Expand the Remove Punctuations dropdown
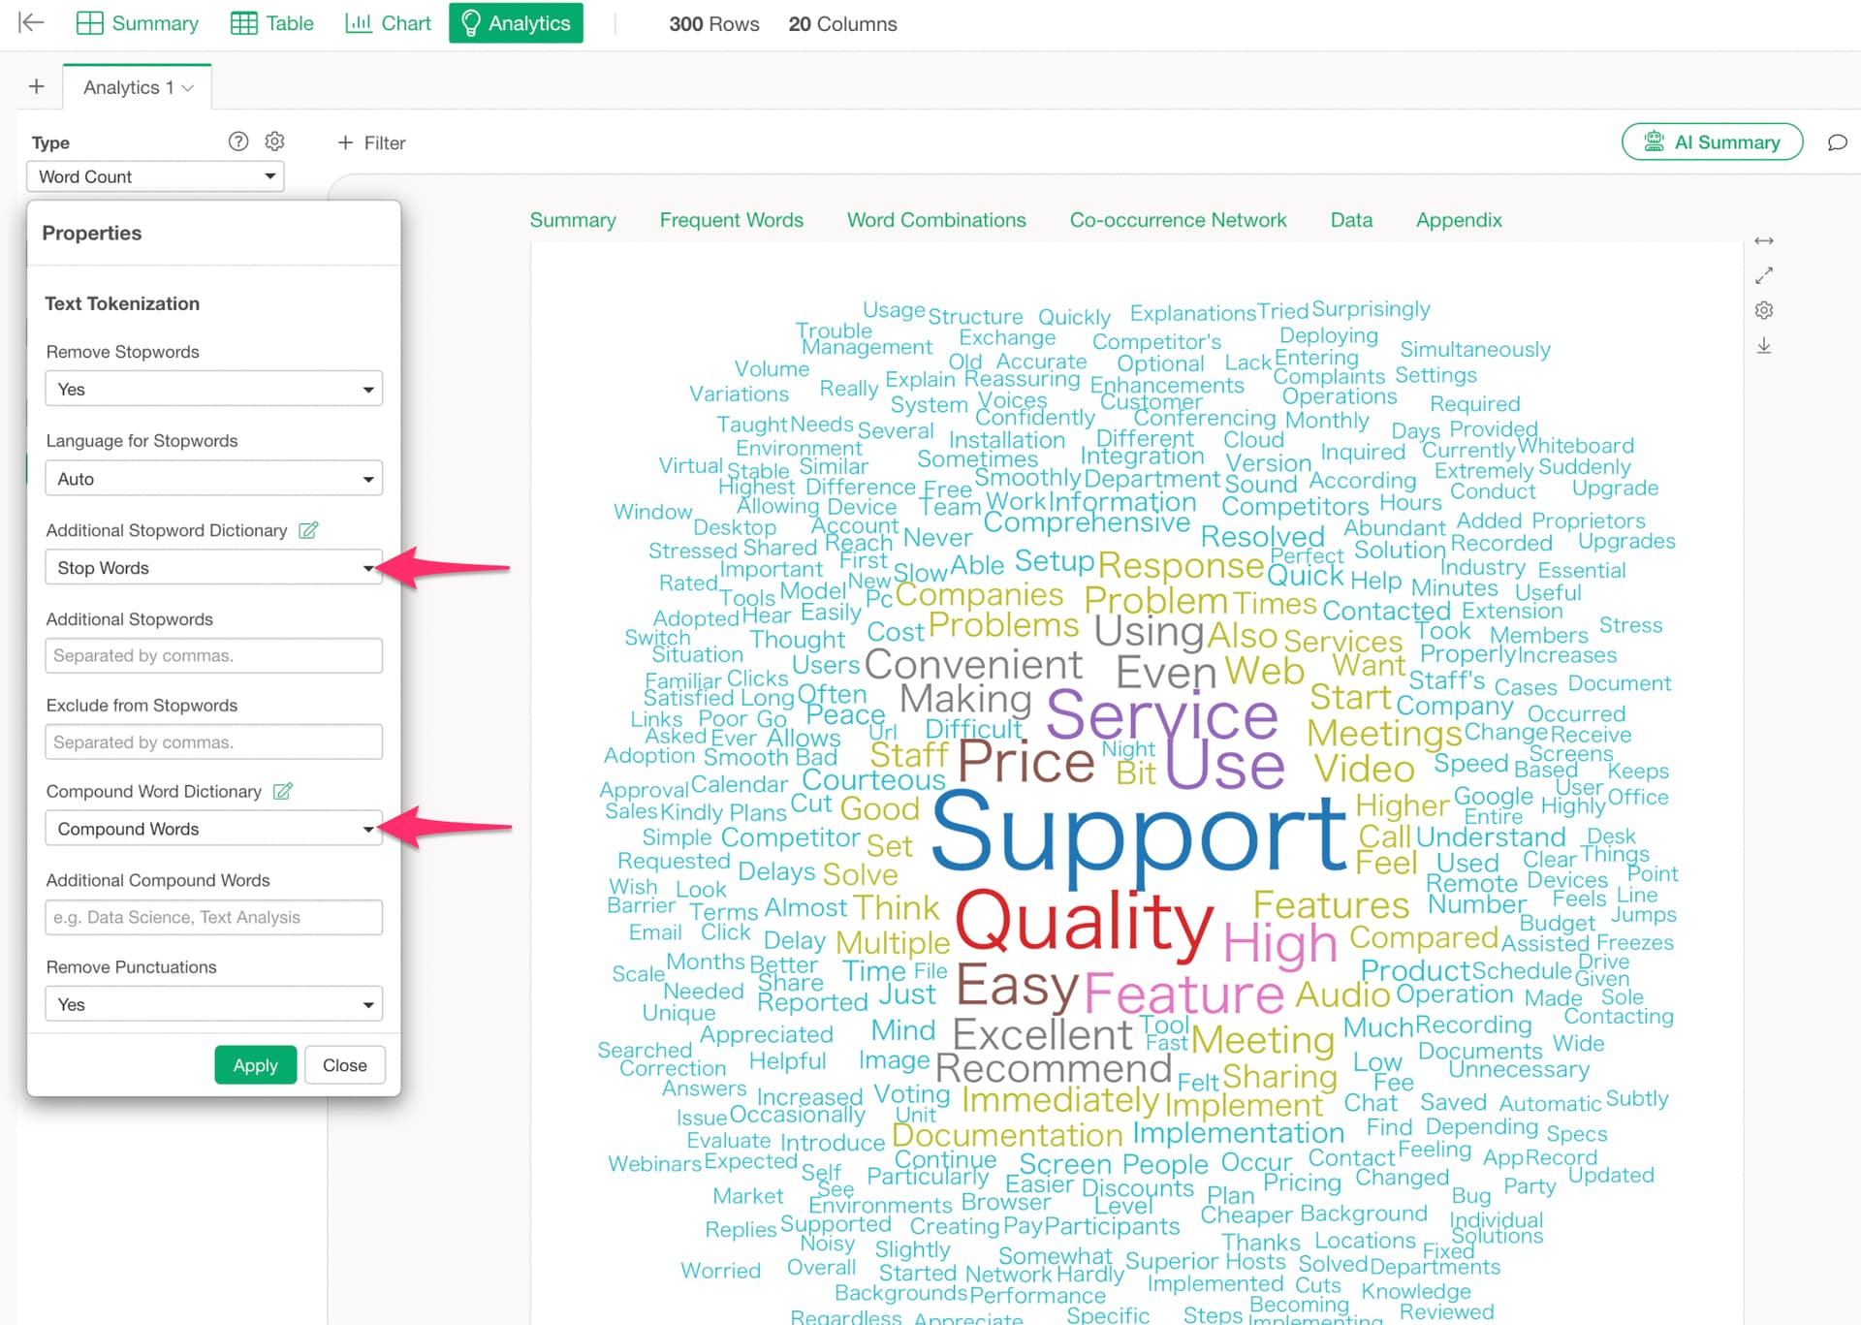Screen dimensions: 1861x1325 pyautogui.click(x=213, y=1004)
